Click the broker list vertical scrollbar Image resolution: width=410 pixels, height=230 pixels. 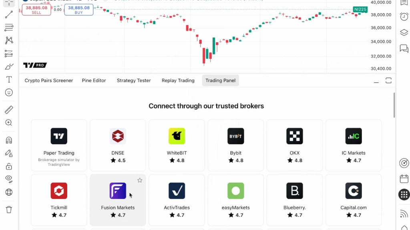(x=394, y=105)
